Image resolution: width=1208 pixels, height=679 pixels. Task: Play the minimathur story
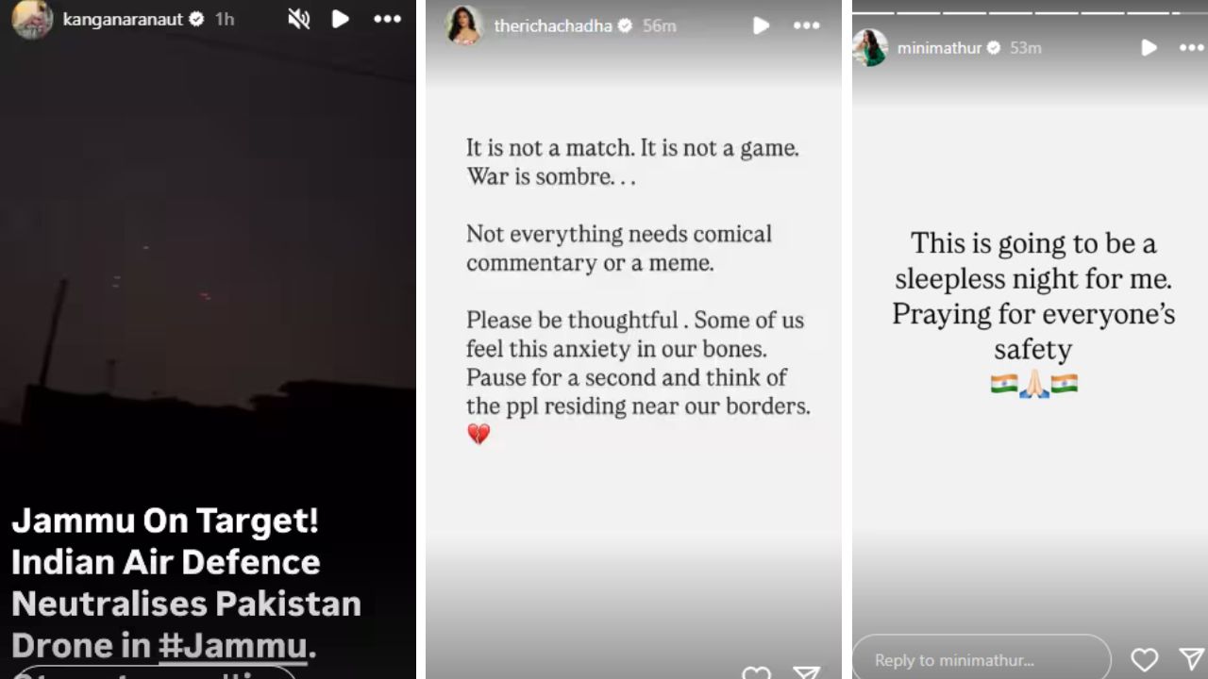tap(1149, 47)
